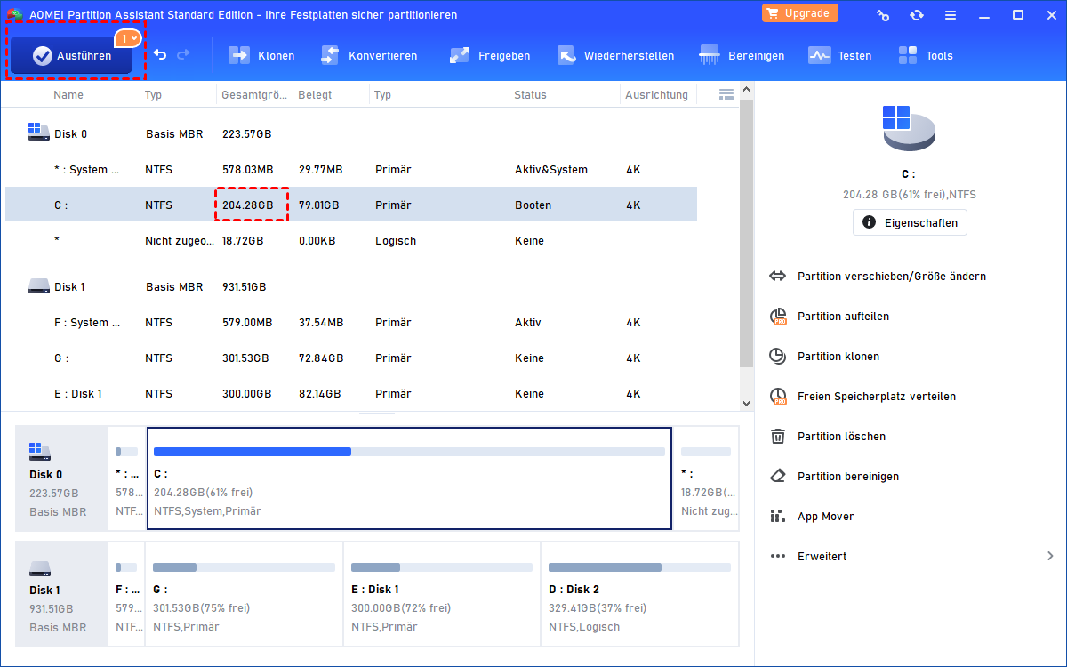The height and width of the screenshot is (667, 1067).
Task: Click the Aktiv&System status cell
Action: coord(551,170)
